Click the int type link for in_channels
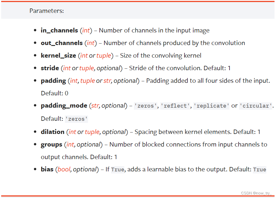 [x=86, y=30]
